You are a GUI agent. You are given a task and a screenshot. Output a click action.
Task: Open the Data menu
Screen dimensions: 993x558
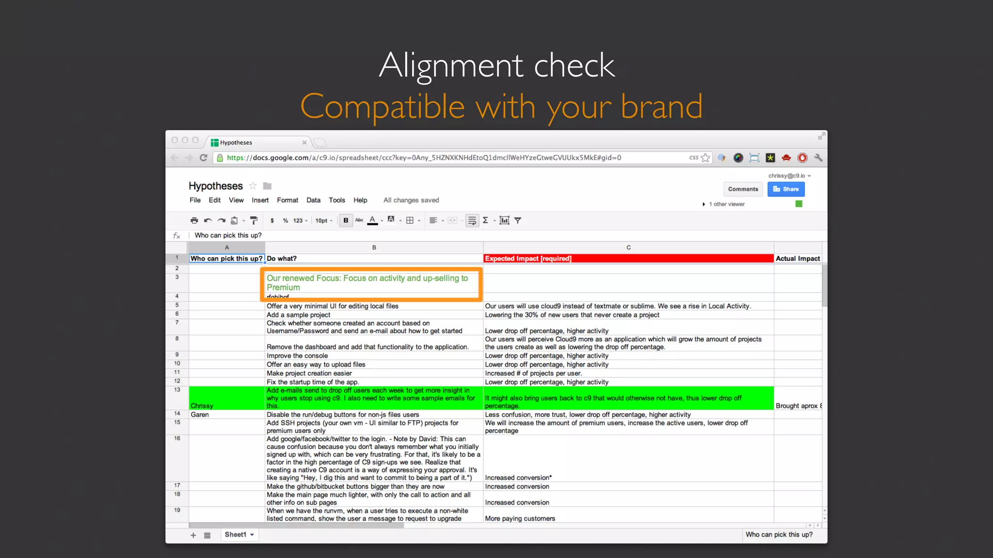[313, 200]
